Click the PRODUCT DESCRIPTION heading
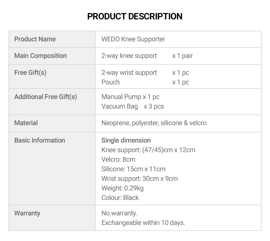 (x=135, y=16)
